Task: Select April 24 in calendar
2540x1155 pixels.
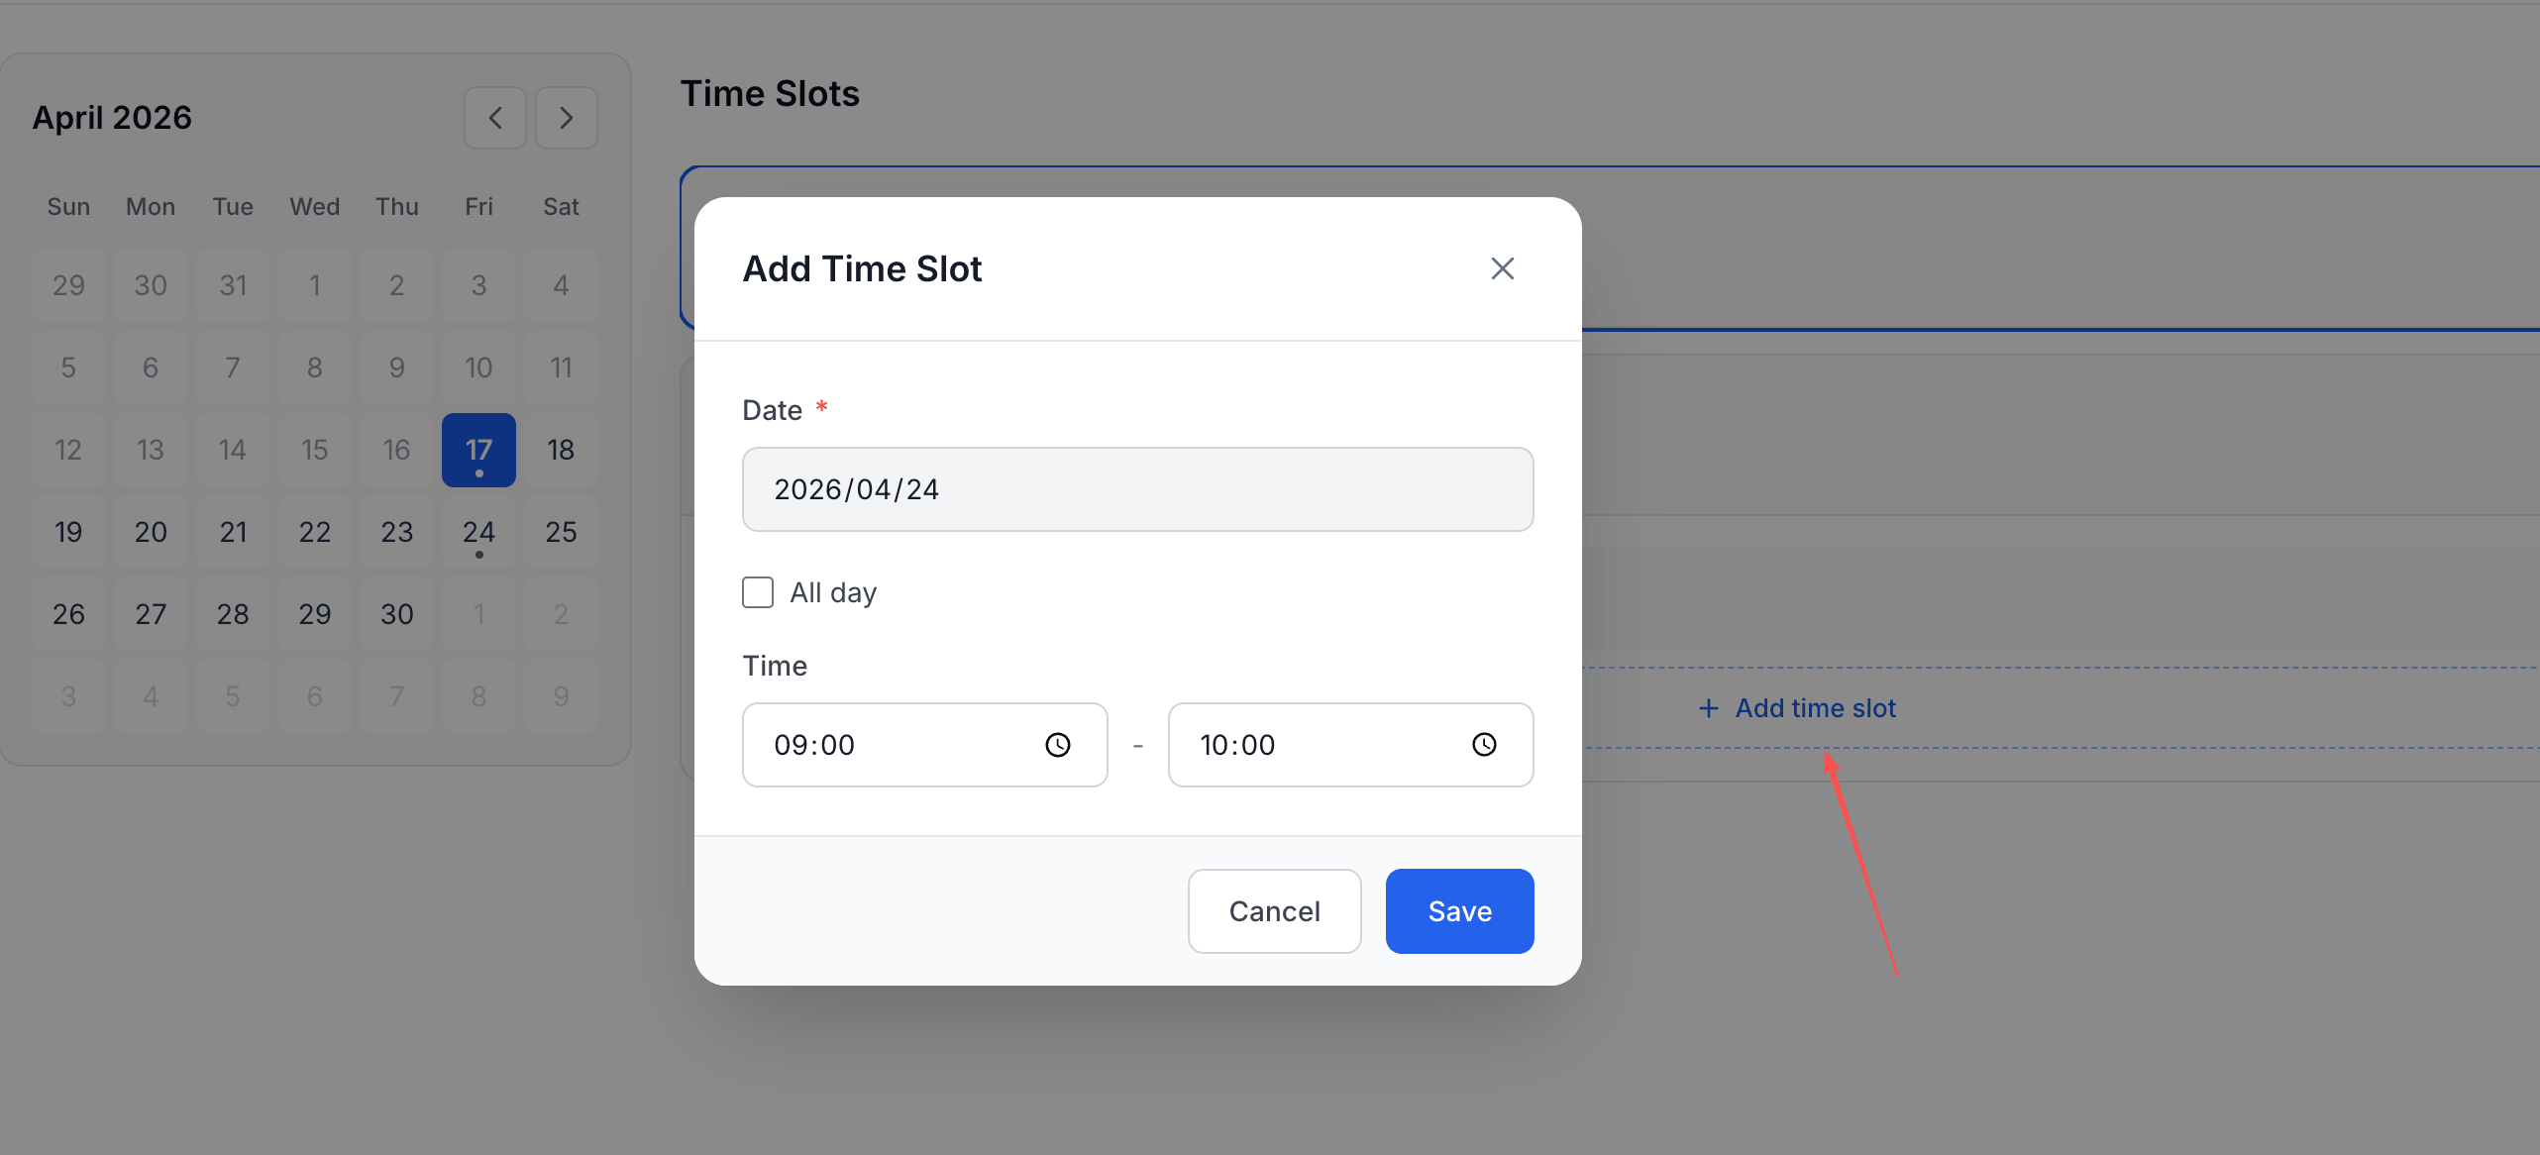Action: pyautogui.click(x=478, y=532)
